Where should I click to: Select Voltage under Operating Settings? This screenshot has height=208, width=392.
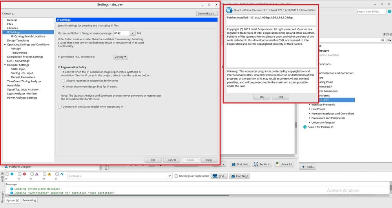(16, 49)
